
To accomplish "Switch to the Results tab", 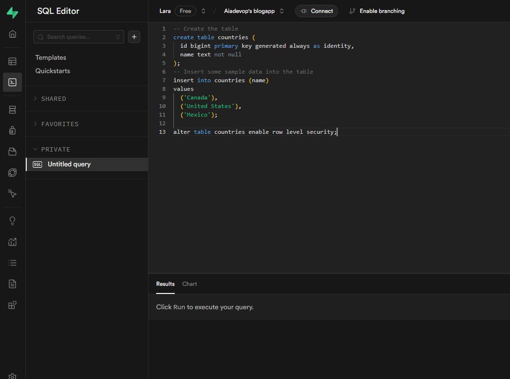I will (x=165, y=284).
